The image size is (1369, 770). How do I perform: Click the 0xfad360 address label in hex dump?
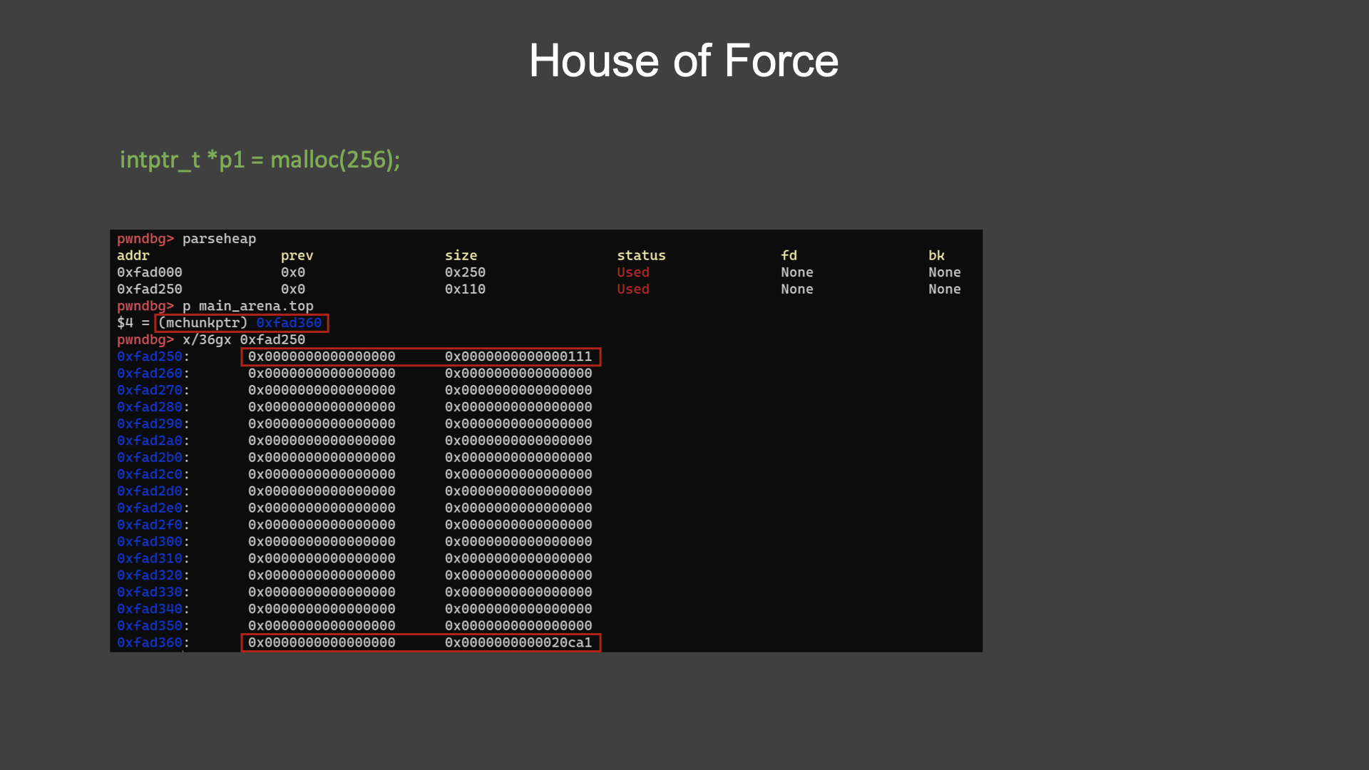coord(150,642)
